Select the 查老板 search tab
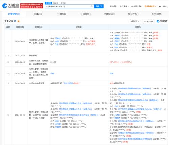This screenshot has width=169, height=145. click(x=55, y=3)
